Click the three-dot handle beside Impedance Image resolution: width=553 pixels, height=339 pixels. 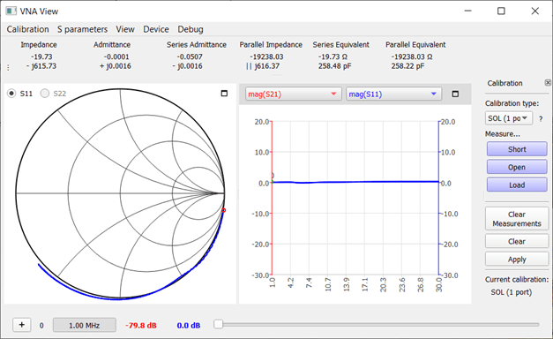[x=8, y=67]
